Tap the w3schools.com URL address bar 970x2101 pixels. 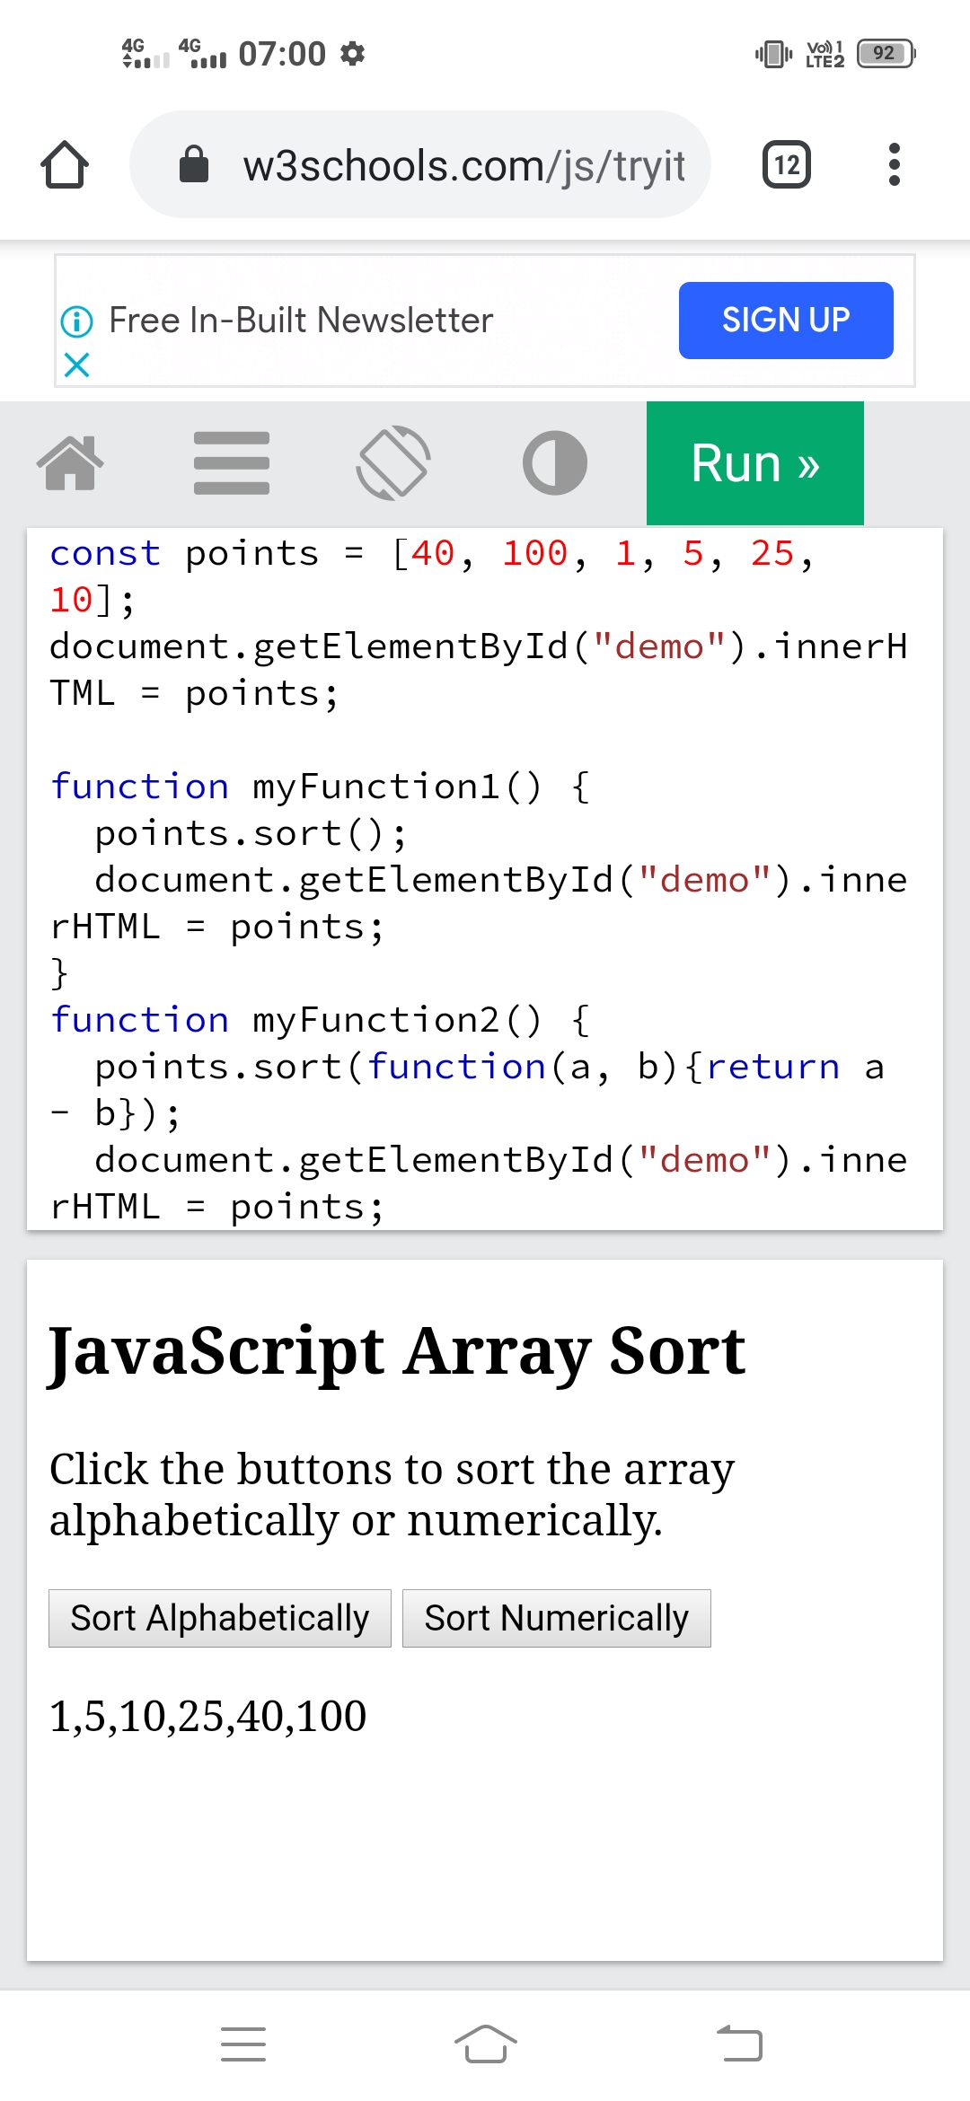tap(463, 166)
